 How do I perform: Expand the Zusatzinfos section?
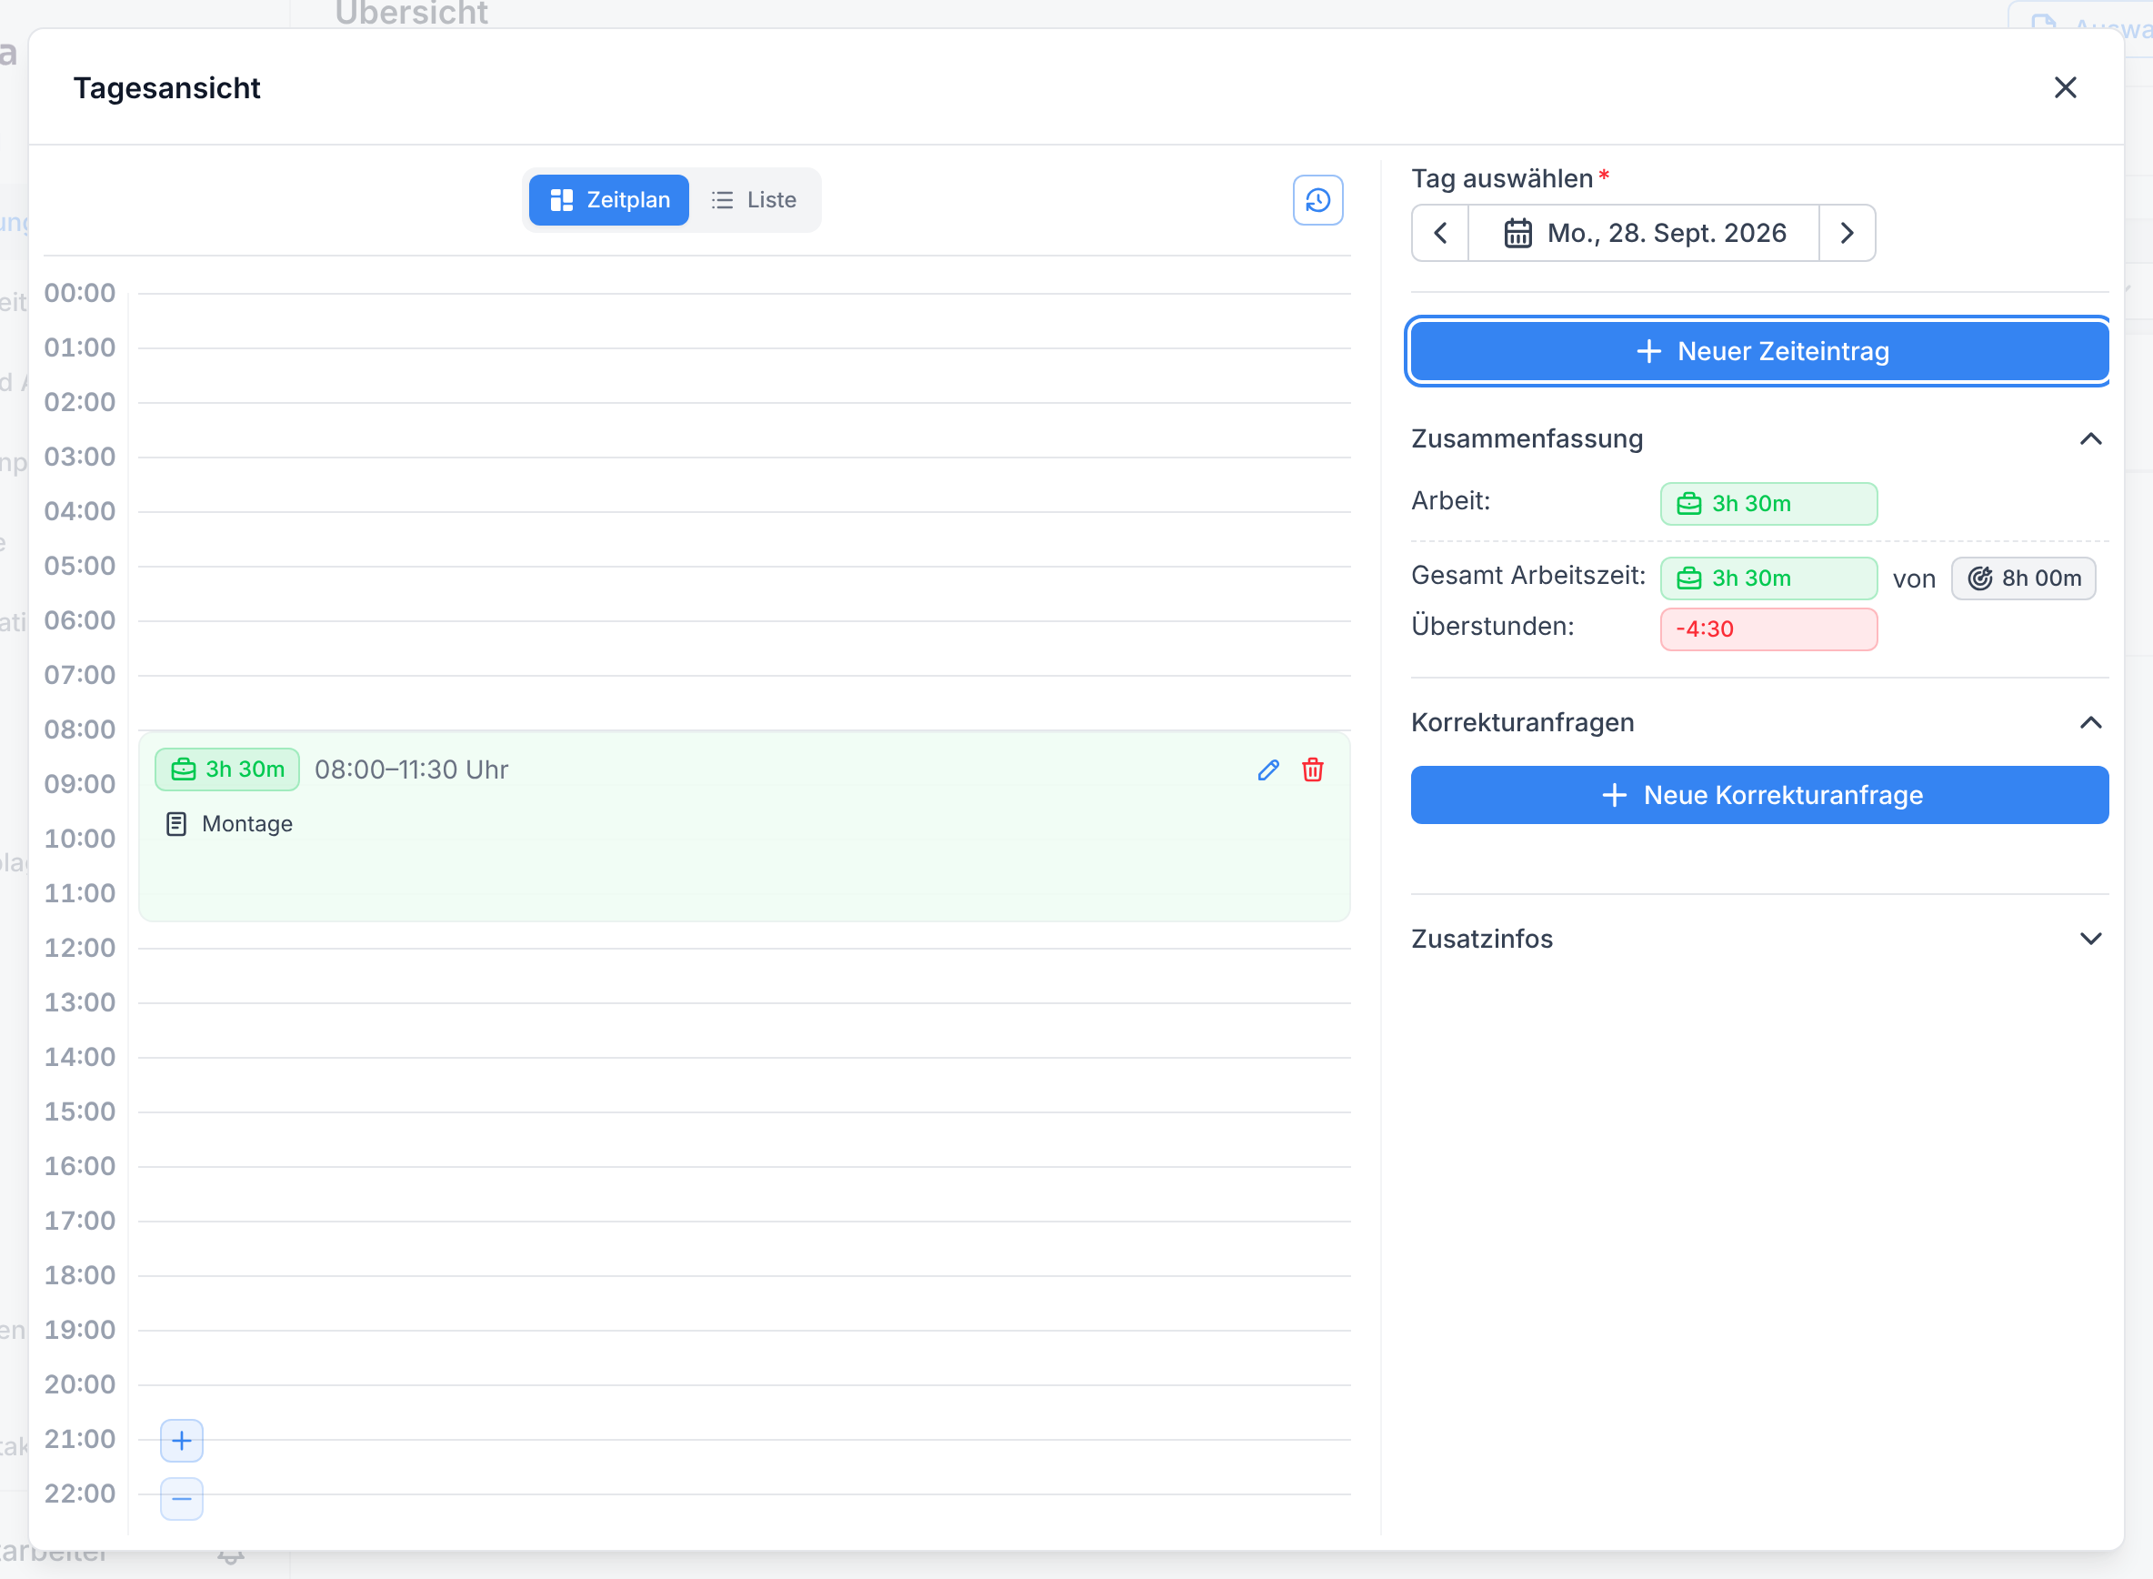2090,939
